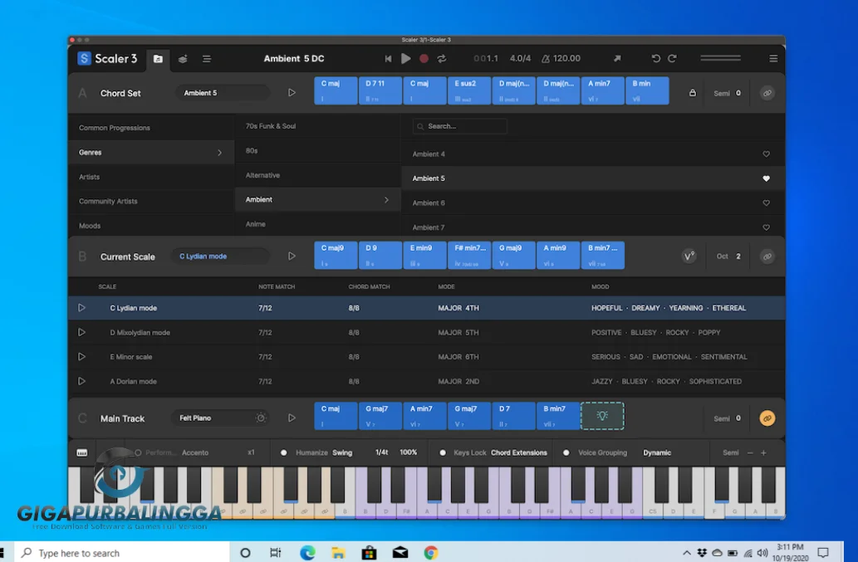Play the Chord Set section A

point(292,93)
